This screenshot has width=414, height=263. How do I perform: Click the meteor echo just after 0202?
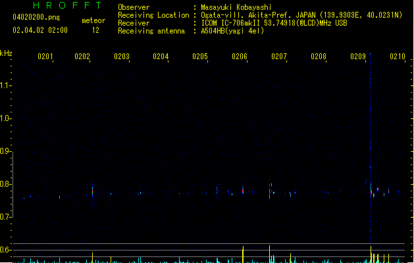click(92, 191)
